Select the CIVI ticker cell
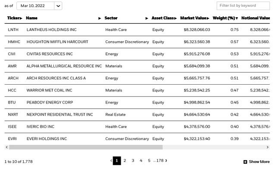Viewport: 276px width, 171px height. (x=12, y=54)
